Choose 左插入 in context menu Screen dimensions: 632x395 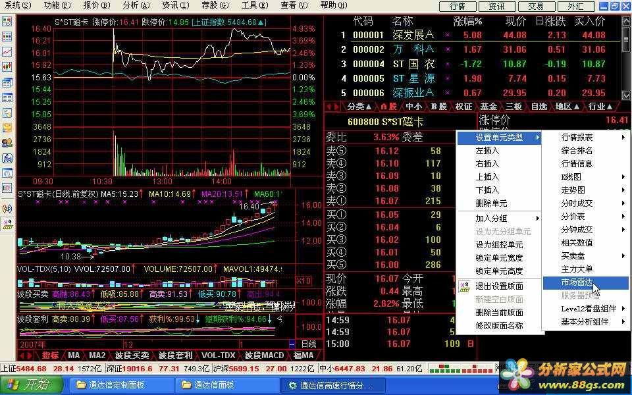point(499,151)
